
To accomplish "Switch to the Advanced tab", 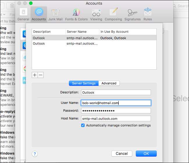I will (109, 83).
